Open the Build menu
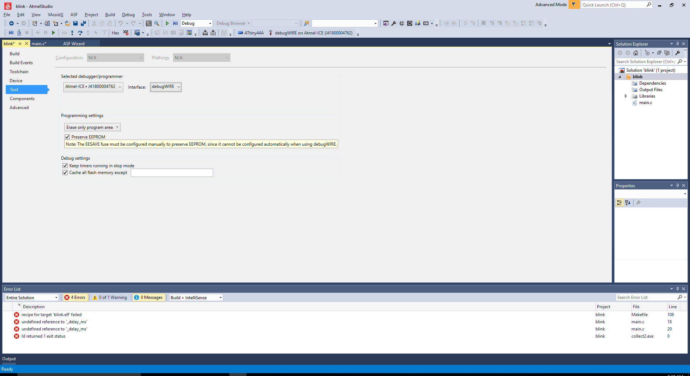690x376 pixels. pyautogui.click(x=110, y=15)
